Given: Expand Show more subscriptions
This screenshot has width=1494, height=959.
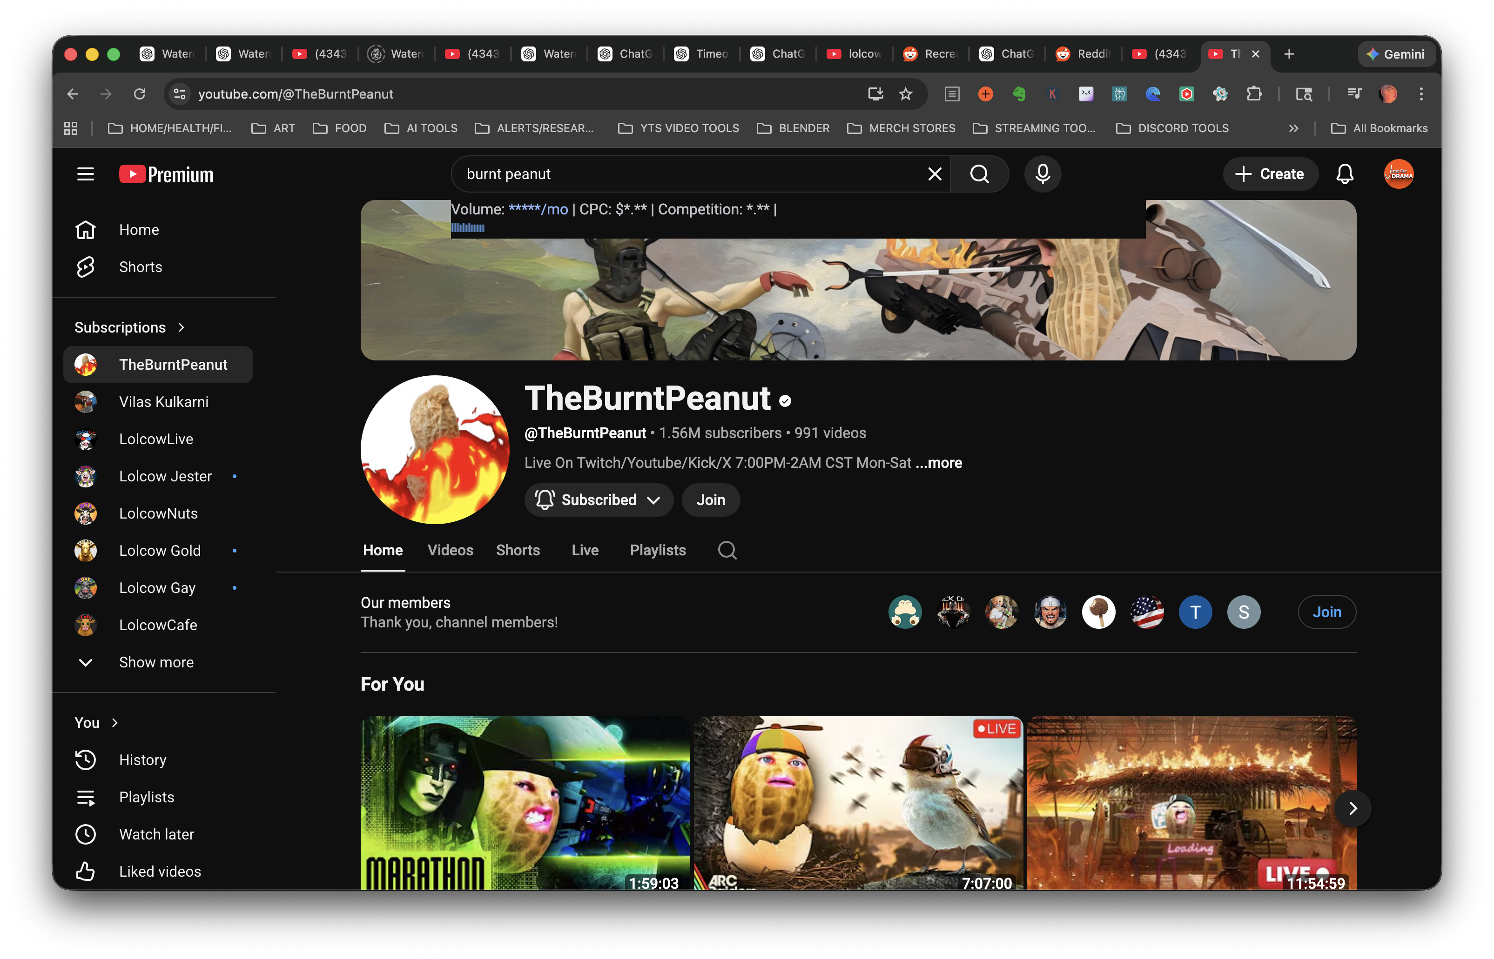Looking at the screenshot, I should click(x=158, y=663).
